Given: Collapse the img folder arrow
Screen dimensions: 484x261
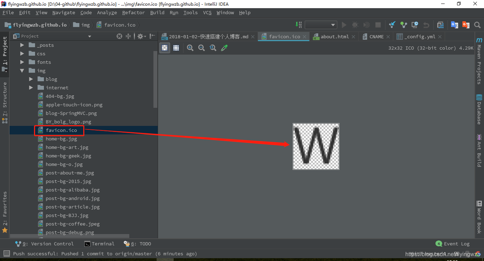Looking at the screenshot, I should coord(22,71).
